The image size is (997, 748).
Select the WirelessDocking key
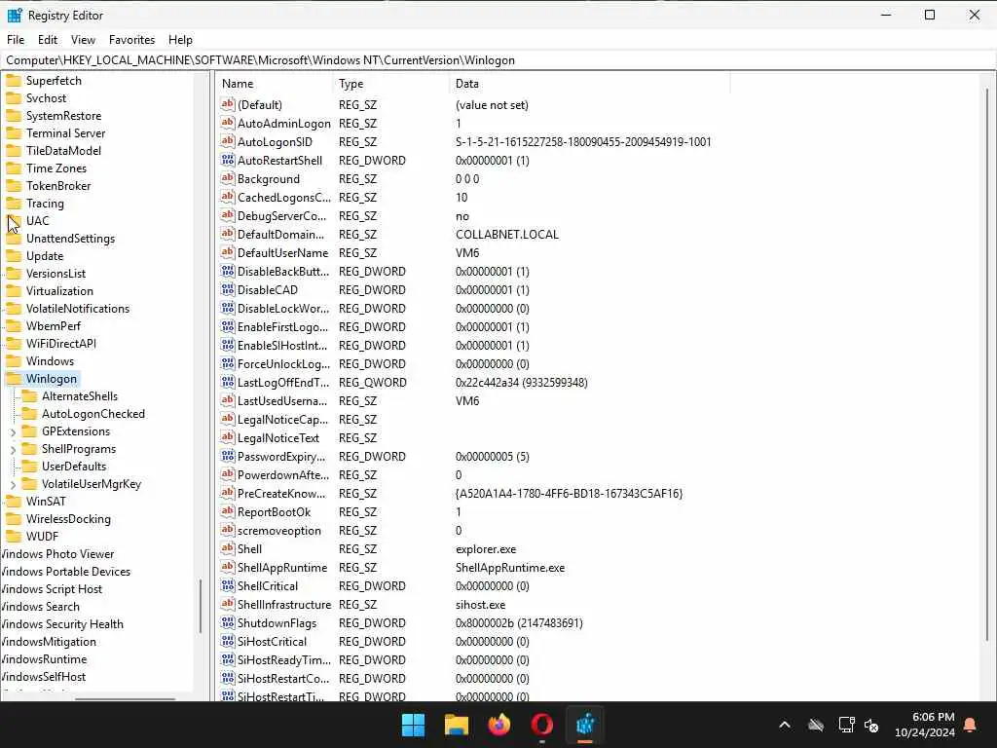coord(68,519)
